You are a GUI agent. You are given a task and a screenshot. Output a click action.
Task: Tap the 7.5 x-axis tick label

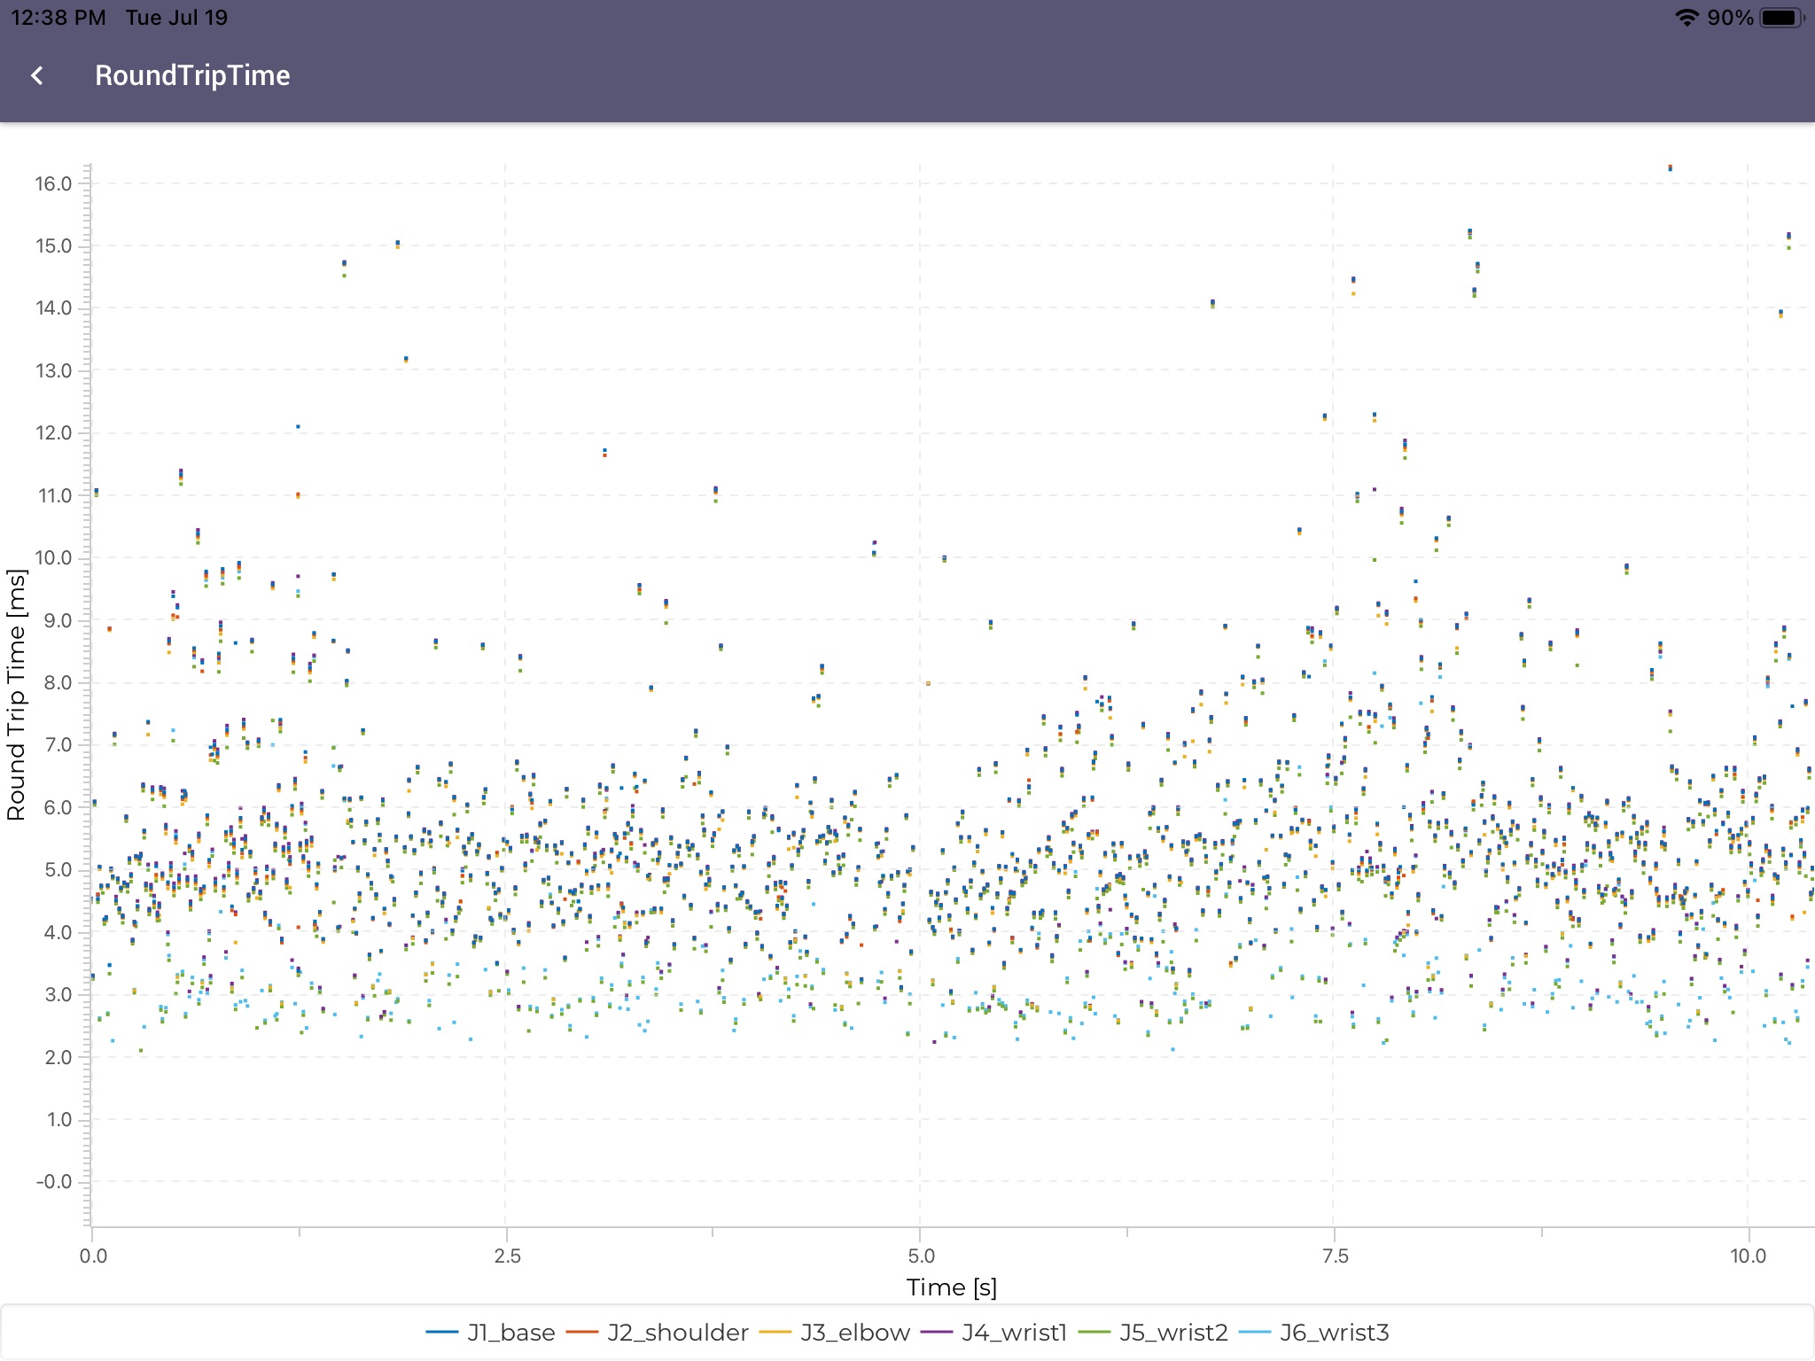(1335, 1256)
